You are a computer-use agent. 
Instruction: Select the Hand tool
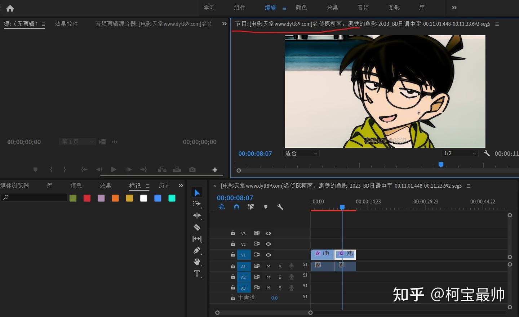tap(197, 262)
